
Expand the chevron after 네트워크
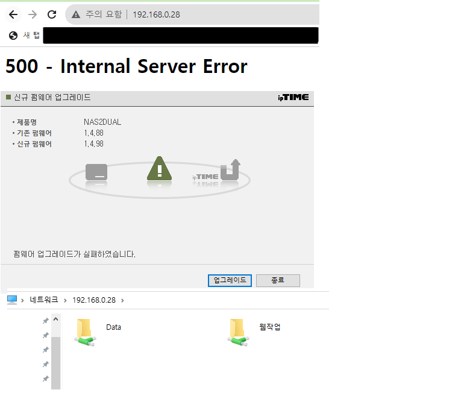66,300
